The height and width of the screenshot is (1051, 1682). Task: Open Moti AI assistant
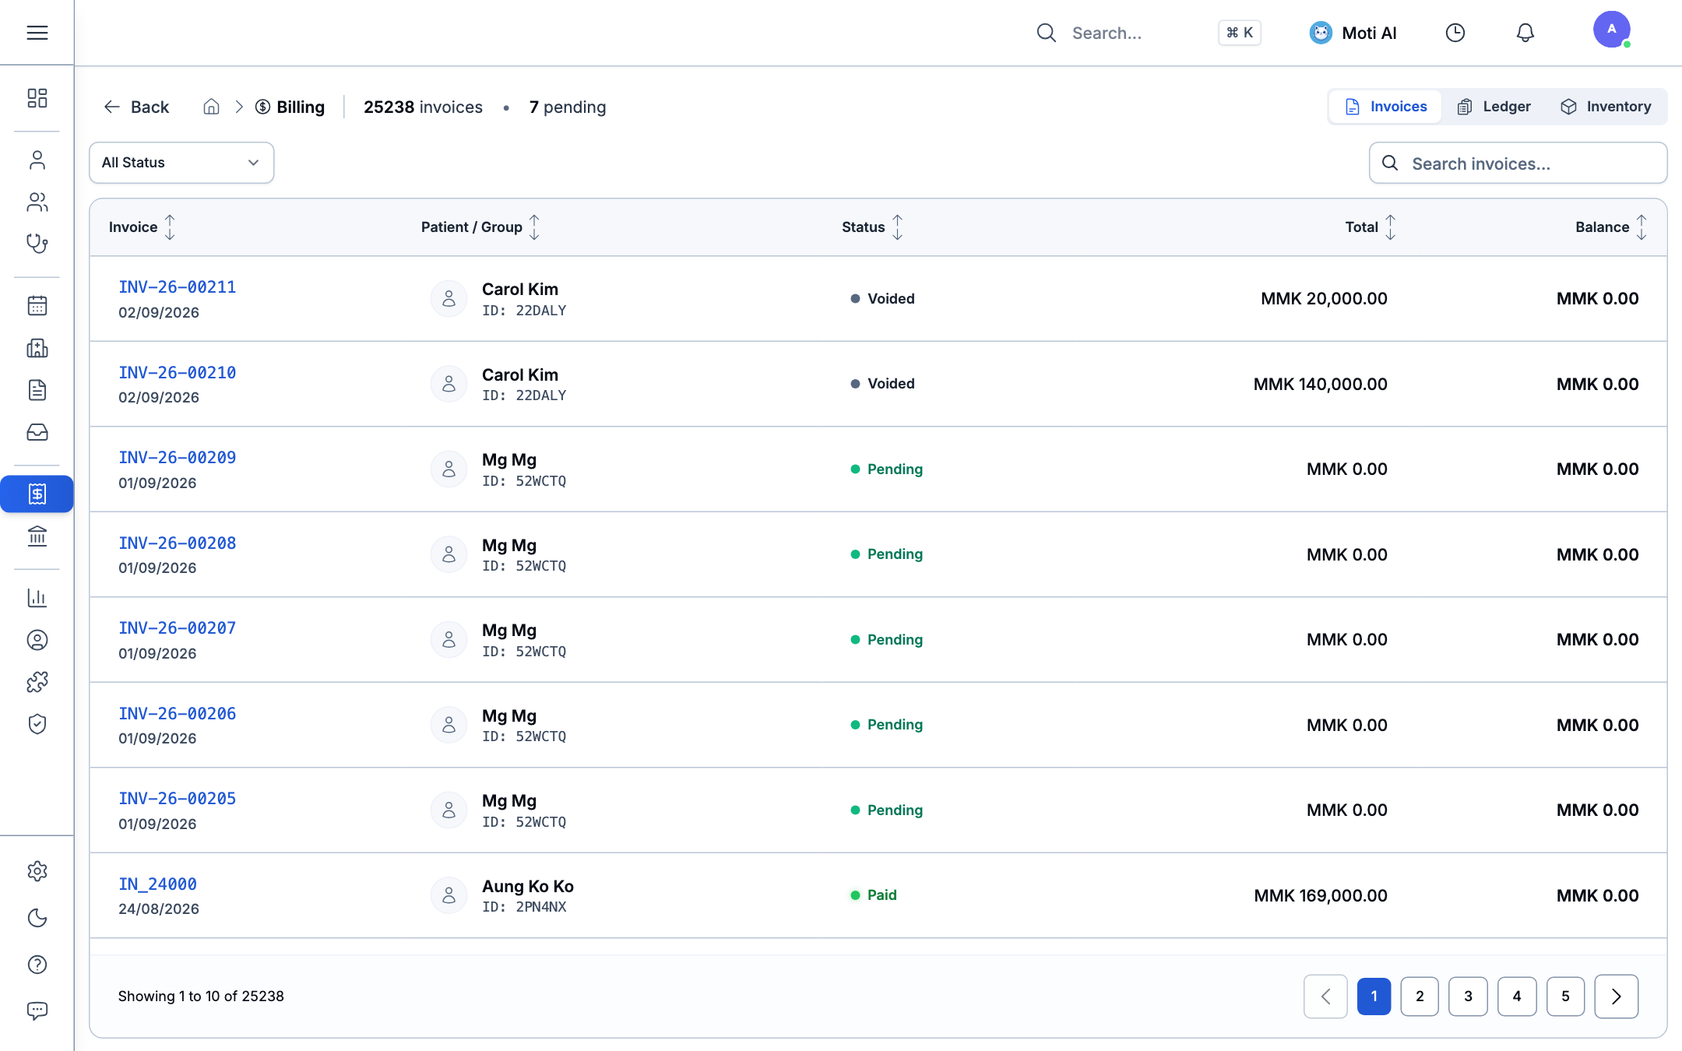[1353, 33]
